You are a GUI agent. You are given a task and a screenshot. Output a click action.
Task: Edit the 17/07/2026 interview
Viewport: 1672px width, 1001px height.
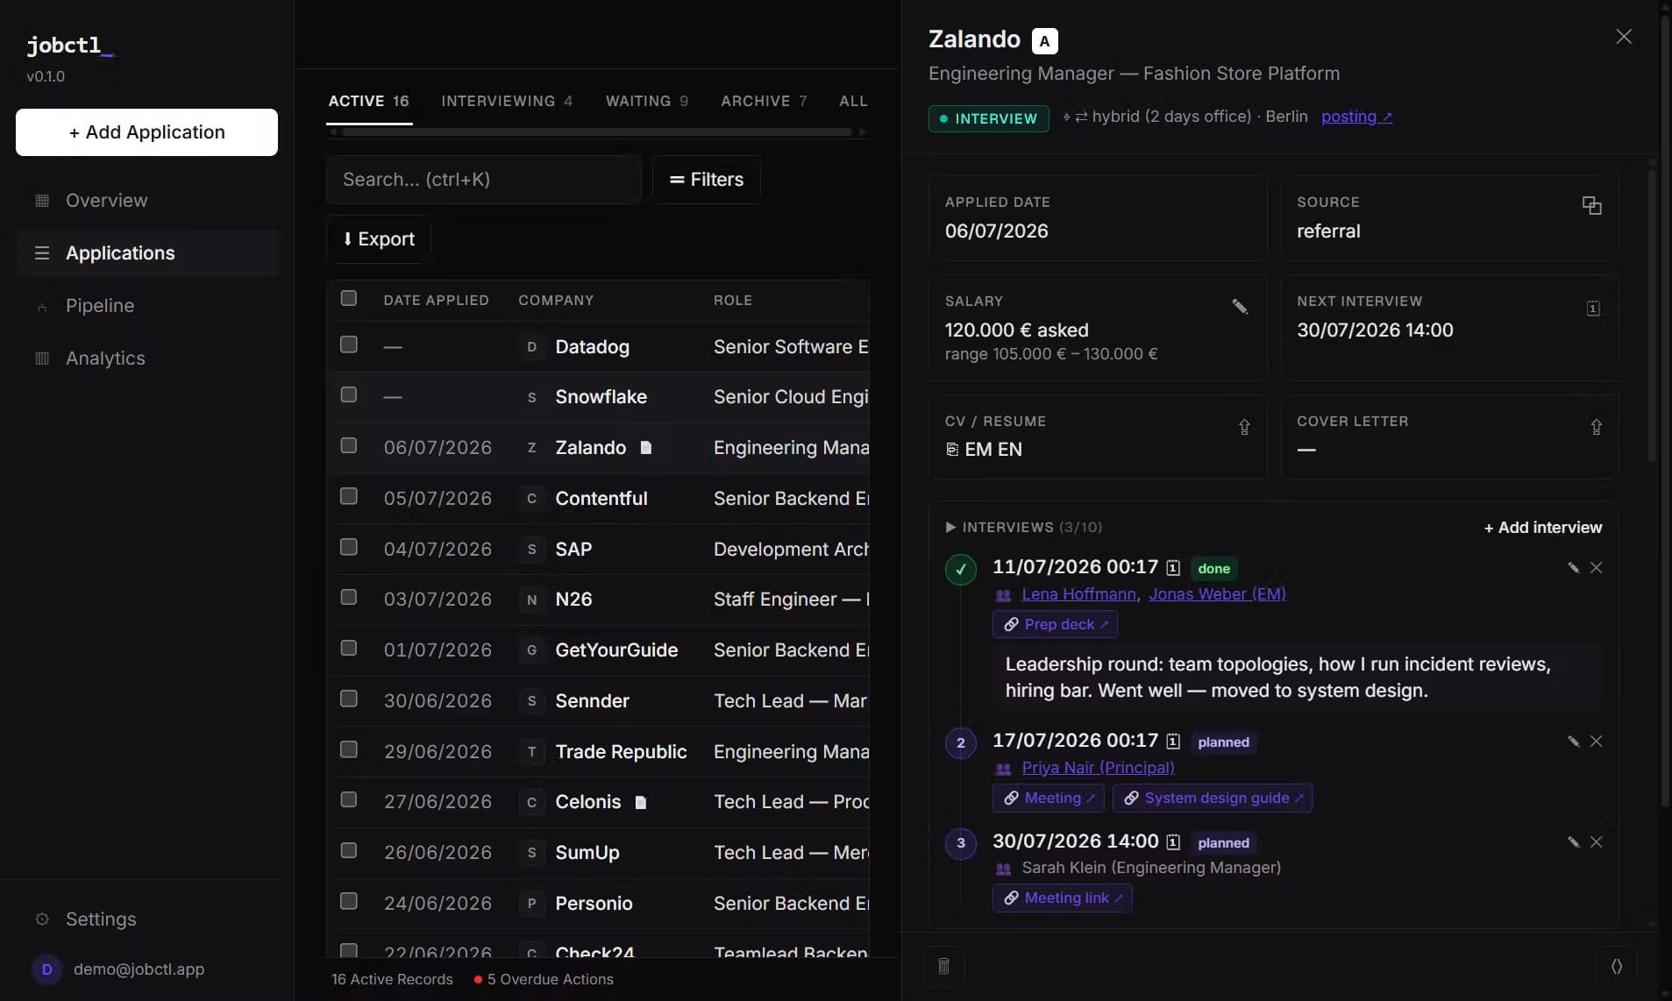pyautogui.click(x=1574, y=742)
